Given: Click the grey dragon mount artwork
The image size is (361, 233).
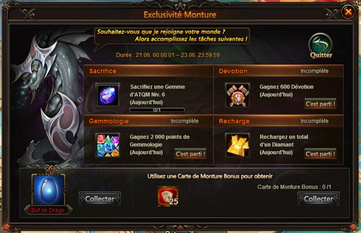Looking at the screenshot, I should (48, 97).
